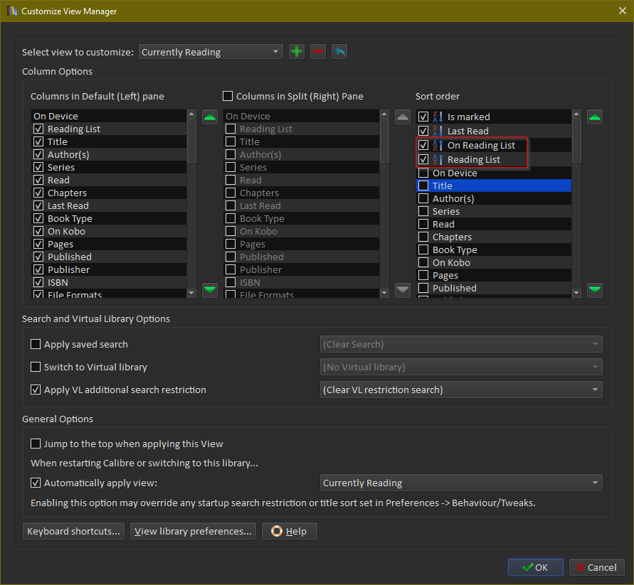Add a new view with green plus icon

click(x=297, y=52)
